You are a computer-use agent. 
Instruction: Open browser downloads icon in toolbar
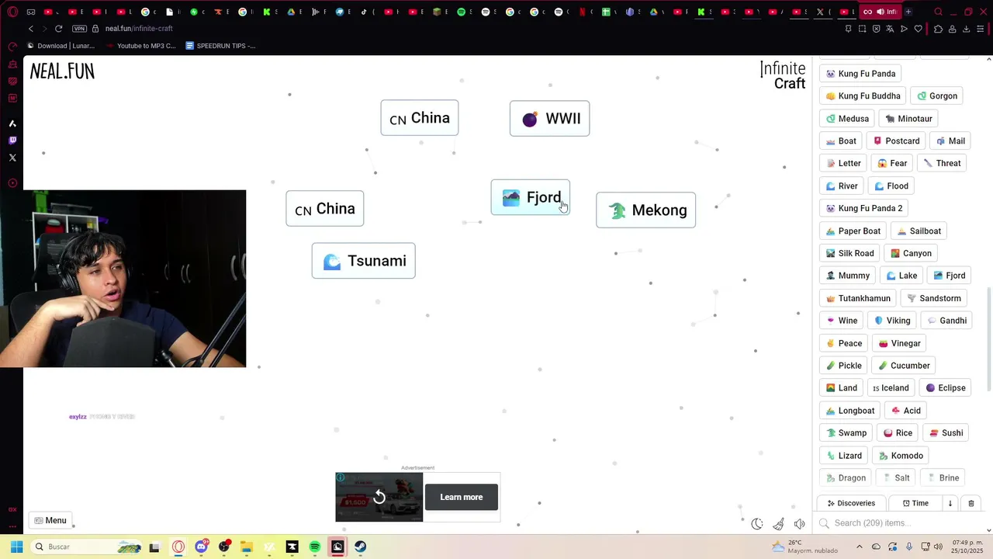[967, 29]
